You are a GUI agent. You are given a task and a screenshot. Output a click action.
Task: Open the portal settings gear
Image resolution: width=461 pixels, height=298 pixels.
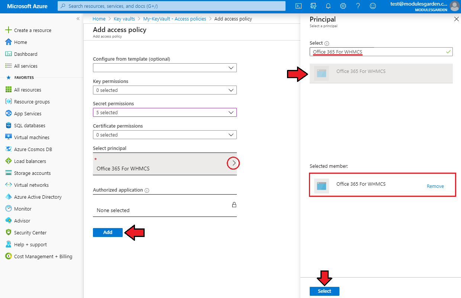point(343,6)
